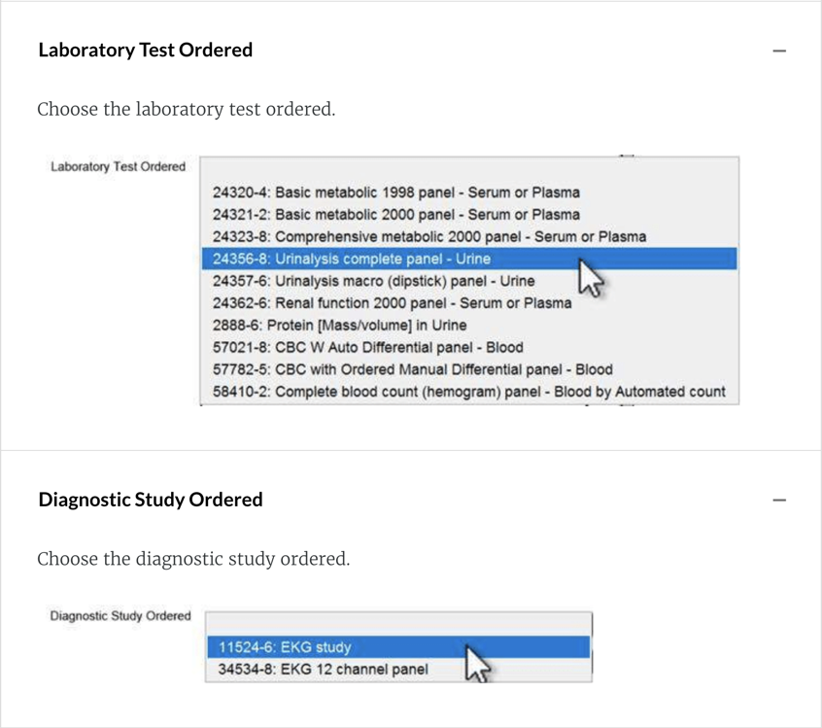
Task: Click the Laboratory Test Ordered field label
Action: [x=118, y=167]
